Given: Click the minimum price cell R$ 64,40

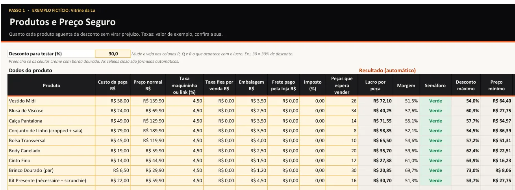Looking at the screenshot, I should 496,101.
